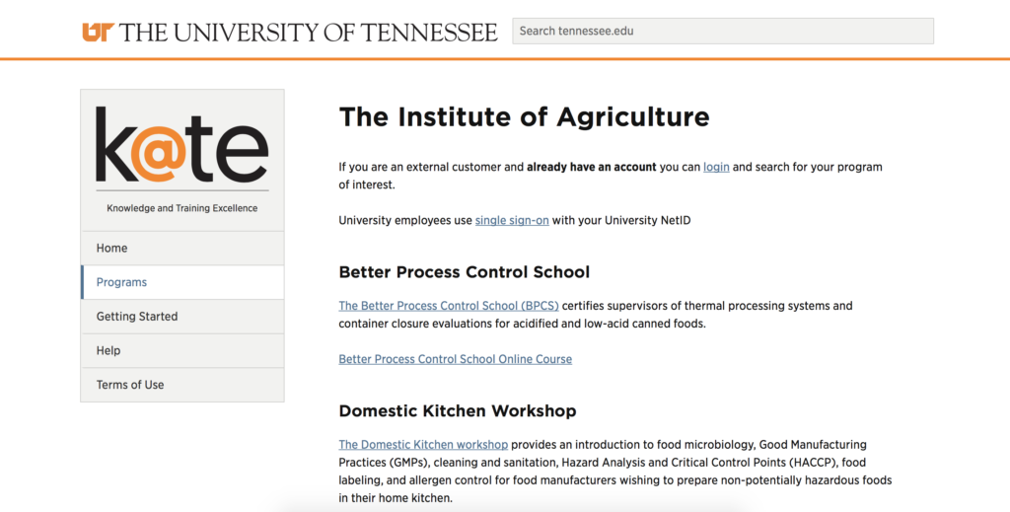The image size is (1010, 512).
Task: Click the bold already have an account text
Action: click(592, 167)
